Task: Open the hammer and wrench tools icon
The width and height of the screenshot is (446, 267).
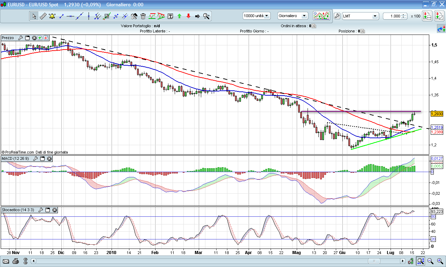Action: (134, 16)
